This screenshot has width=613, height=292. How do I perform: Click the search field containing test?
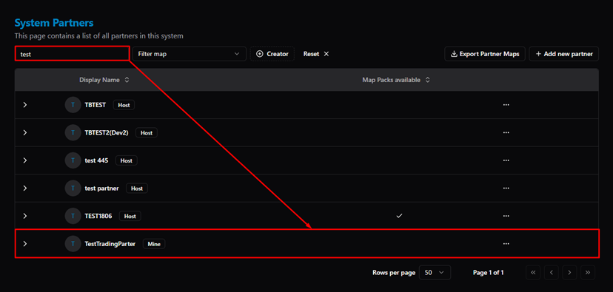[72, 54]
